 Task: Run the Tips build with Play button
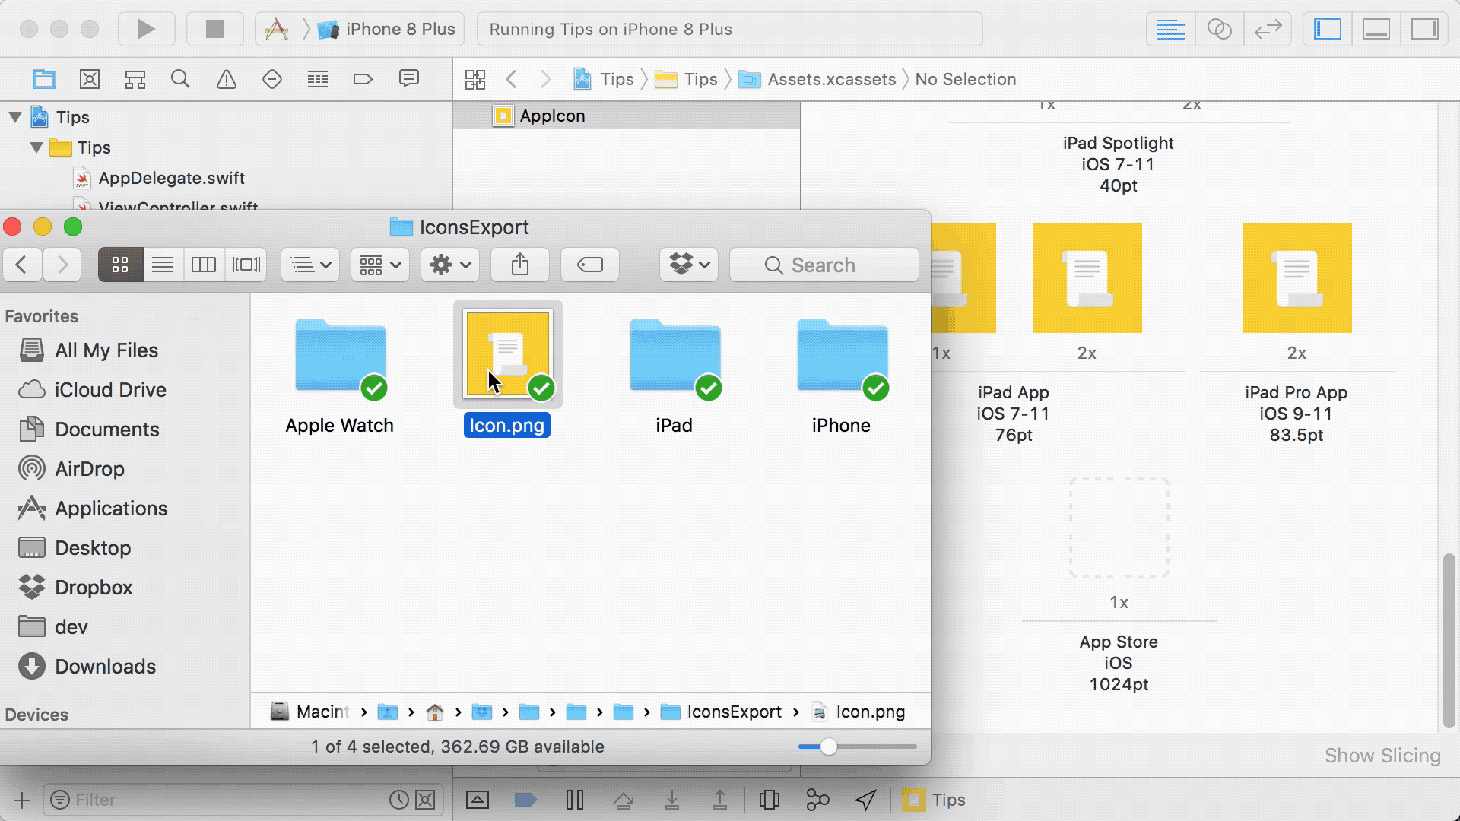tap(146, 29)
